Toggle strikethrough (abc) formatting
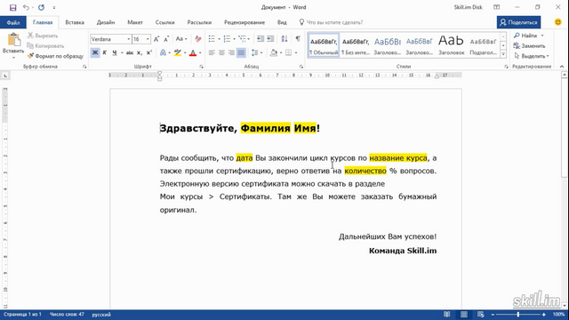 pos(130,53)
